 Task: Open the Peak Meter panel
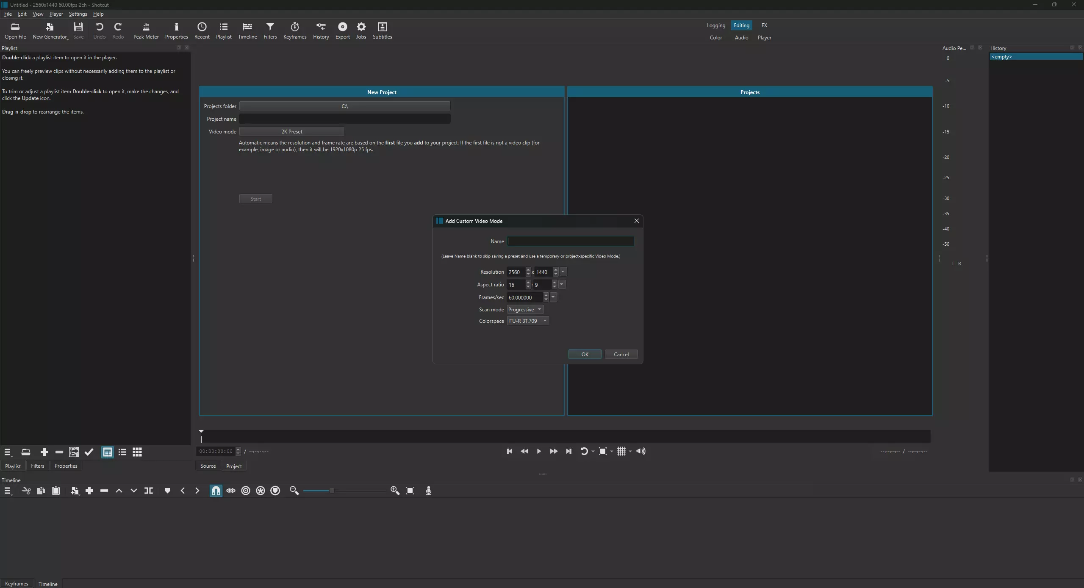[146, 31]
